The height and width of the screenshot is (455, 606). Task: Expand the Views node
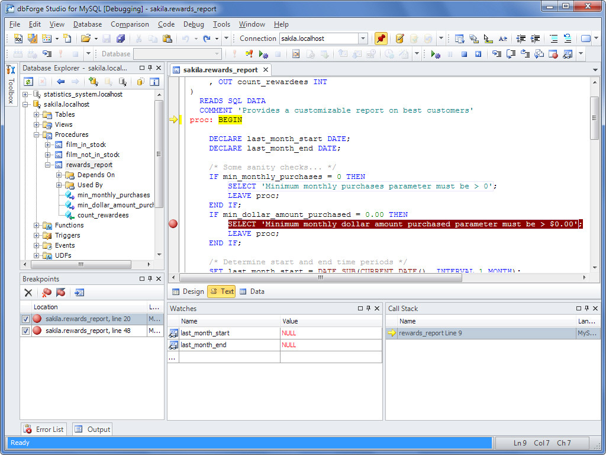point(36,124)
